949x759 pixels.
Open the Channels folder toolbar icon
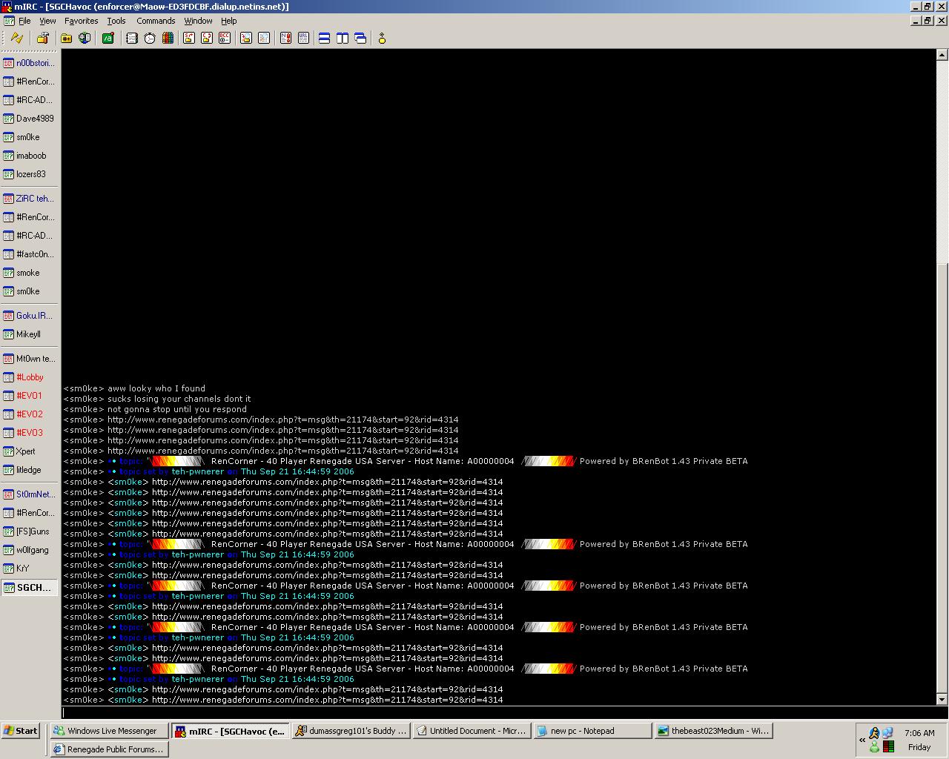pos(67,39)
